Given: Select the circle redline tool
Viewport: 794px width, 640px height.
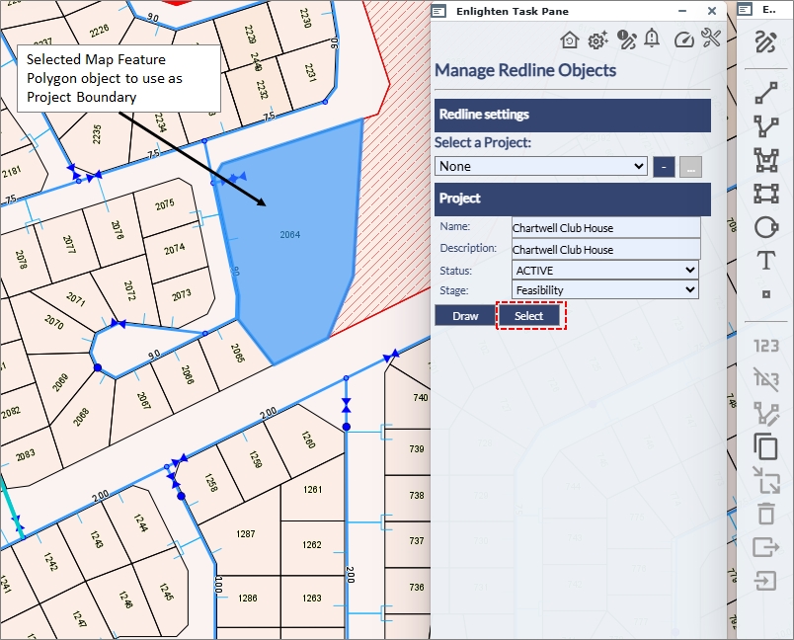Looking at the screenshot, I should (765, 226).
